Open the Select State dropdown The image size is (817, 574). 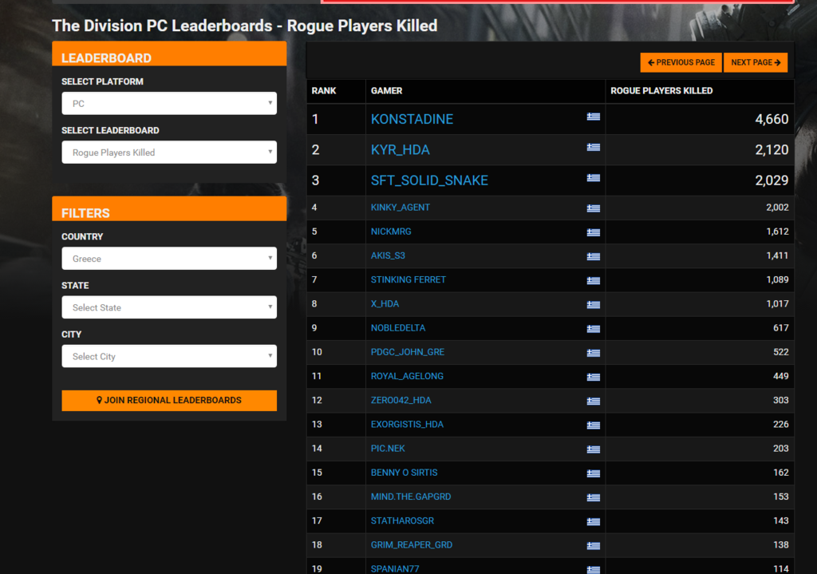coord(169,307)
